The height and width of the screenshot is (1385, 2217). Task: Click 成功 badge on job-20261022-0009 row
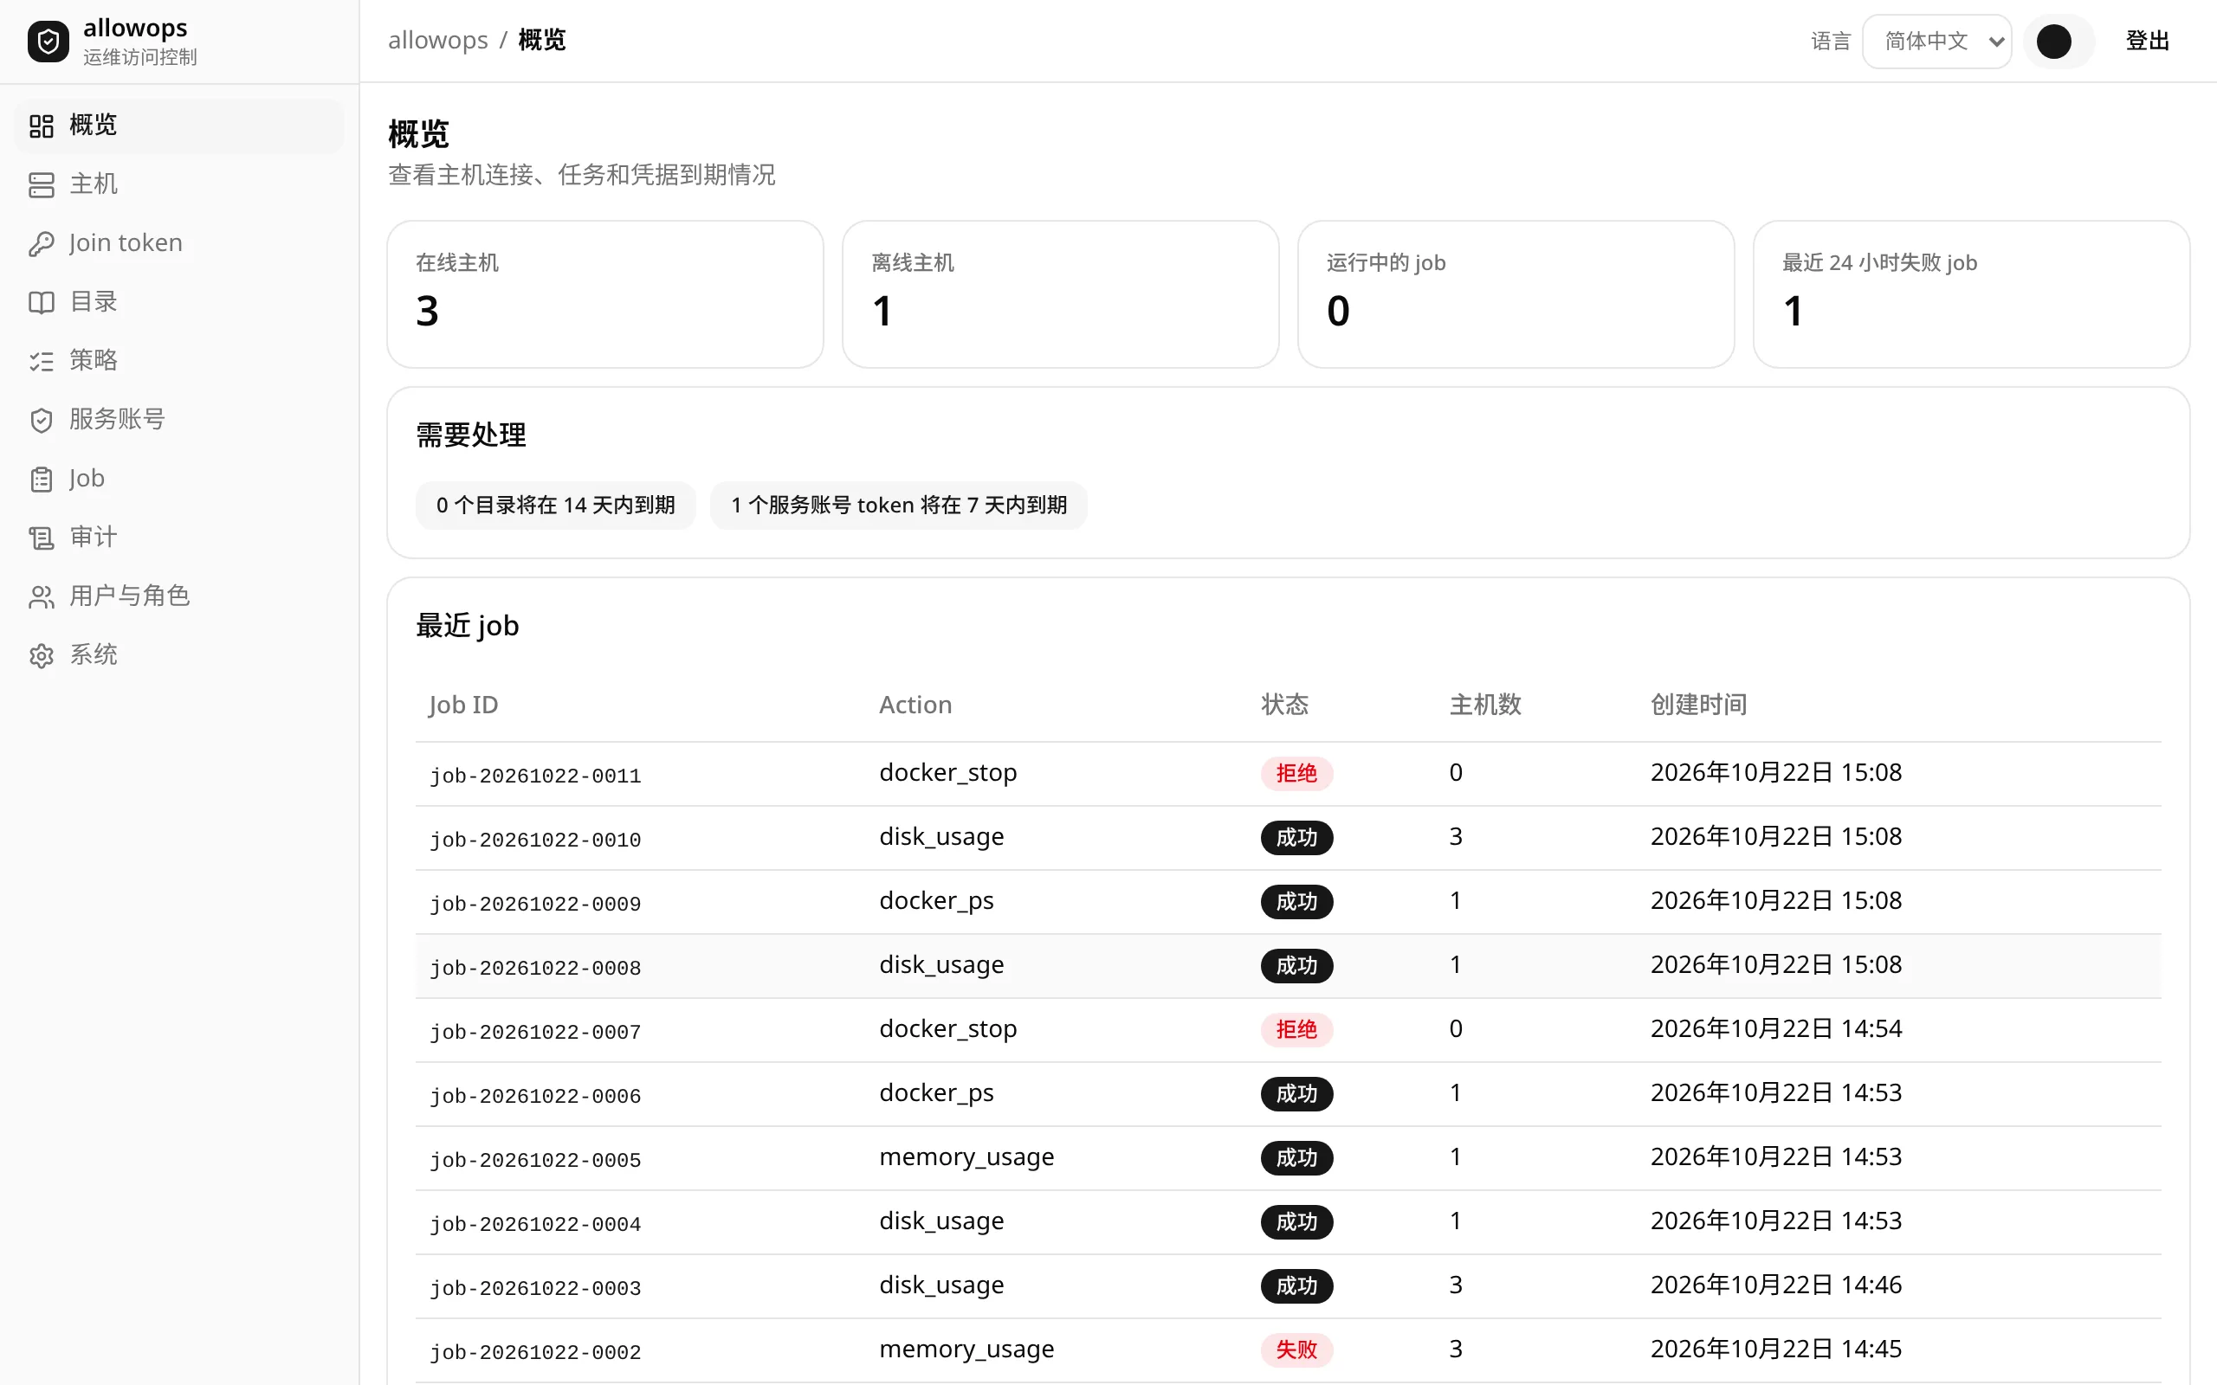1296,901
